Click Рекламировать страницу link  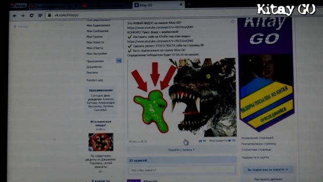point(259,144)
